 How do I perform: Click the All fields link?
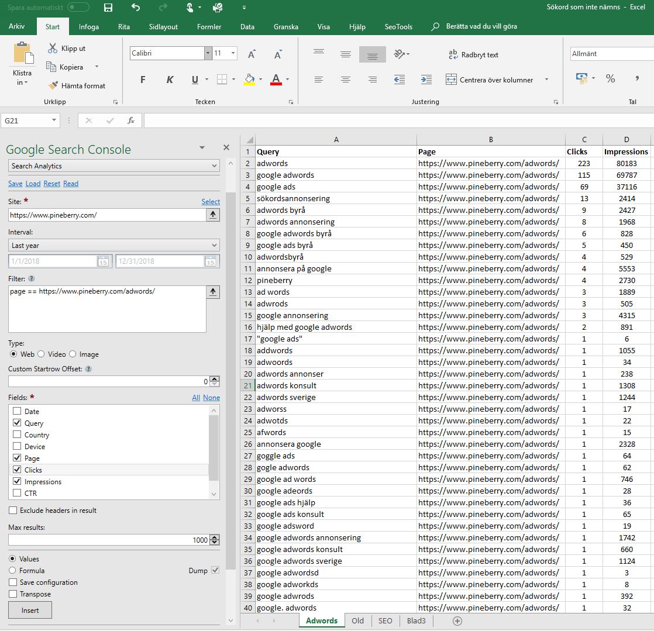coord(196,398)
